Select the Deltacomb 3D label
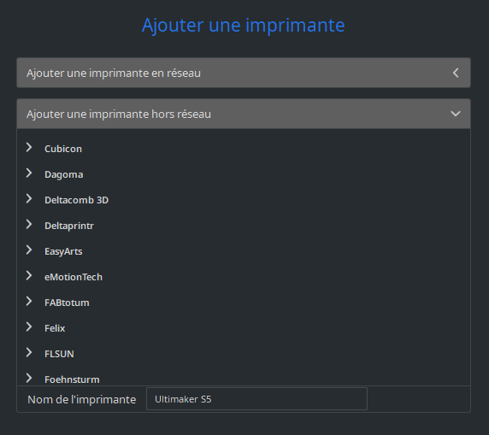This screenshot has height=435, width=489. point(76,200)
